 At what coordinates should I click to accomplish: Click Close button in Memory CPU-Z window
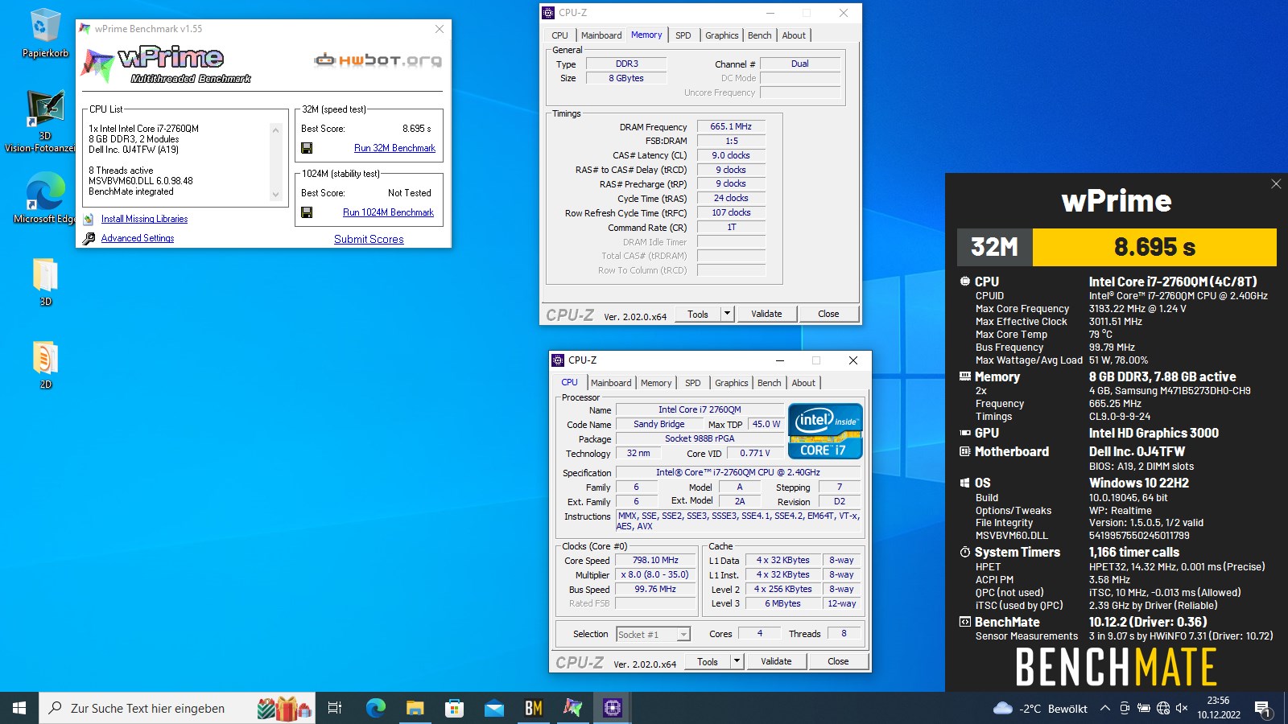click(x=828, y=314)
